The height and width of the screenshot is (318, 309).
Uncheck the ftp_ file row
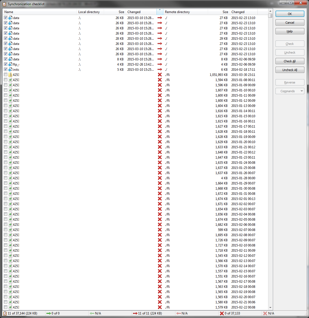(5, 64)
